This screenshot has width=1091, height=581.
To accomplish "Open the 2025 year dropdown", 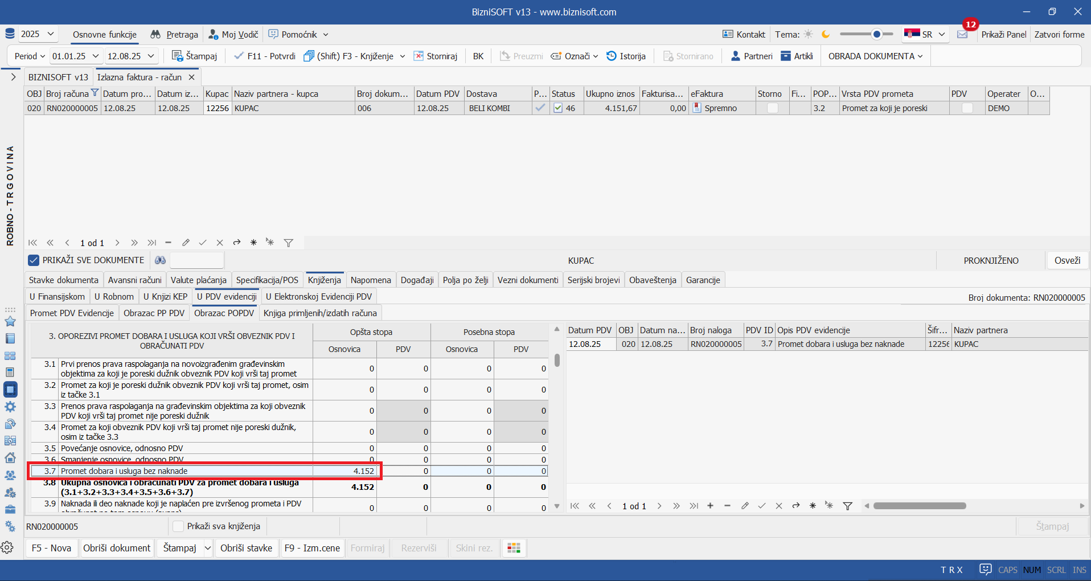I will 38,34.
